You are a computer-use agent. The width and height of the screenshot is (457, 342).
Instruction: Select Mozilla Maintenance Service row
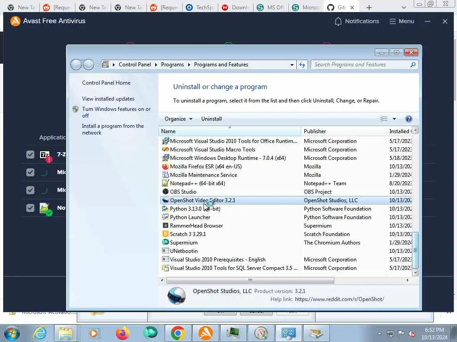pyautogui.click(x=286, y=175)
